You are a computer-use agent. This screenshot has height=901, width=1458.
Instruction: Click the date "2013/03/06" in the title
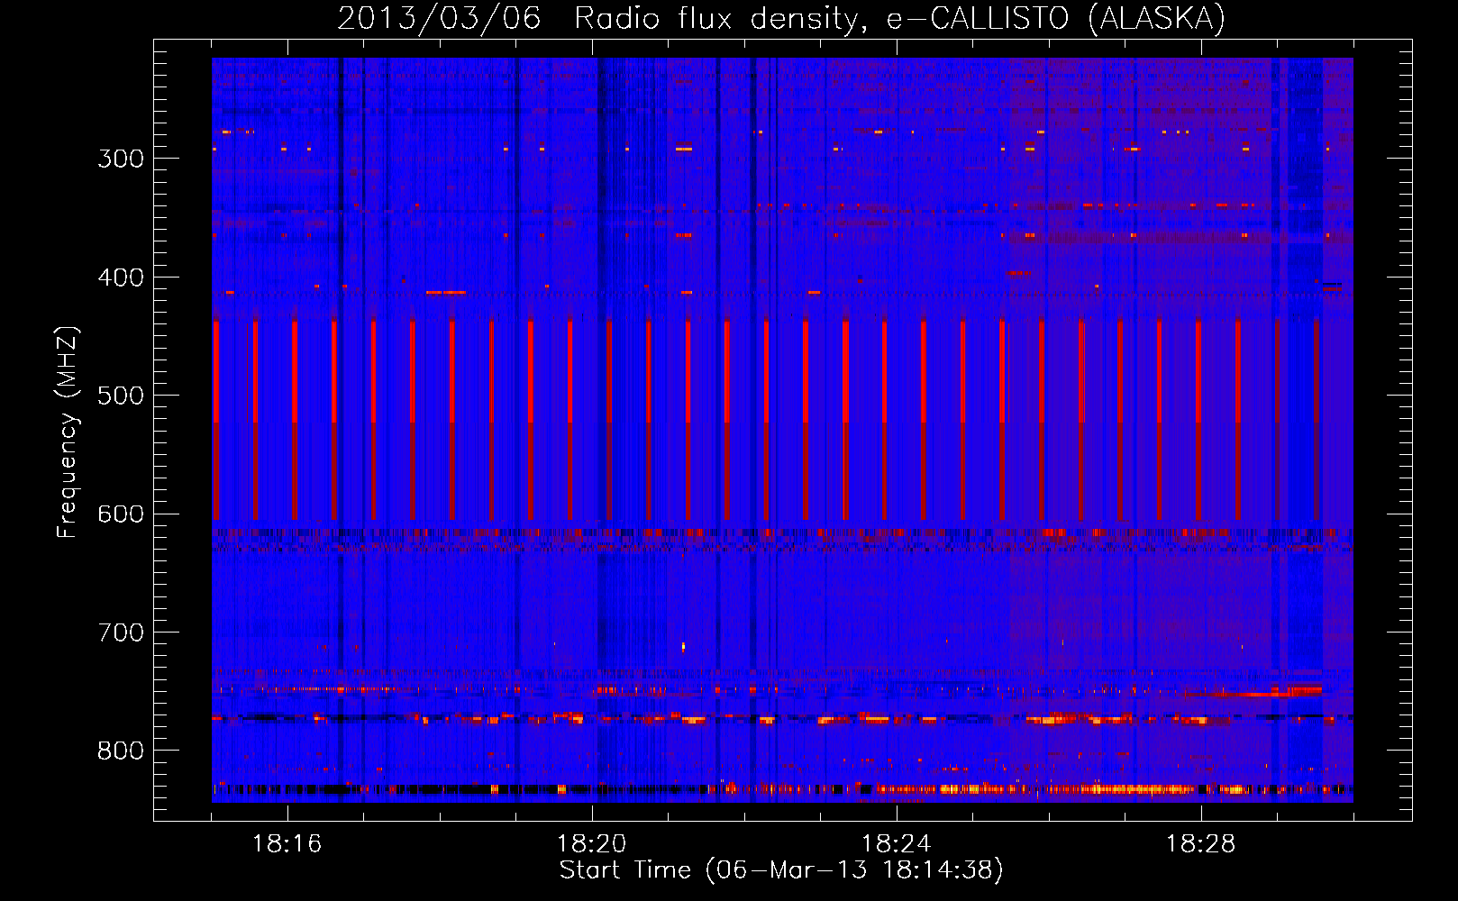pos(439,19)
